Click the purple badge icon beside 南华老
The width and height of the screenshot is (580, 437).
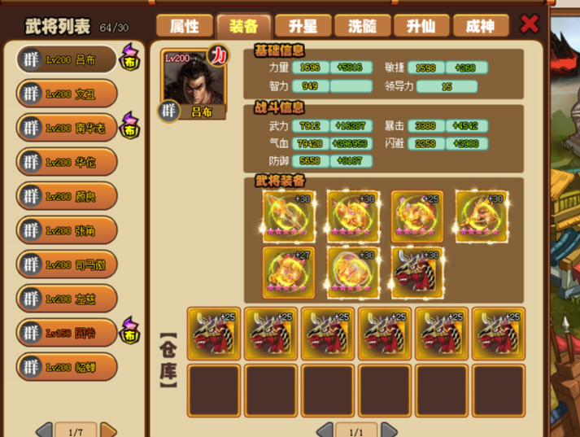[130, 125]
